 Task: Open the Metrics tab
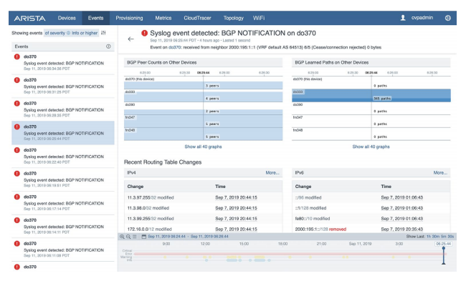coord(163,18)
